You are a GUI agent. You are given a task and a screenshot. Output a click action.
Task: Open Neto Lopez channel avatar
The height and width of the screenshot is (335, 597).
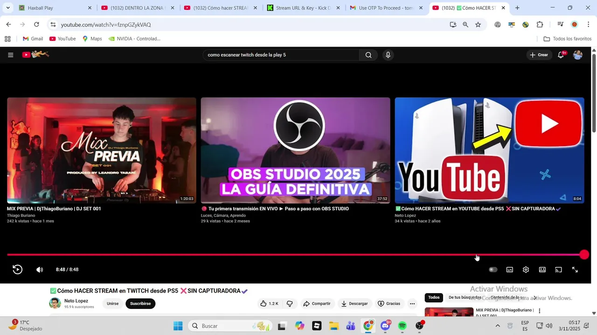pyautogui.click(x=55, y=303)
